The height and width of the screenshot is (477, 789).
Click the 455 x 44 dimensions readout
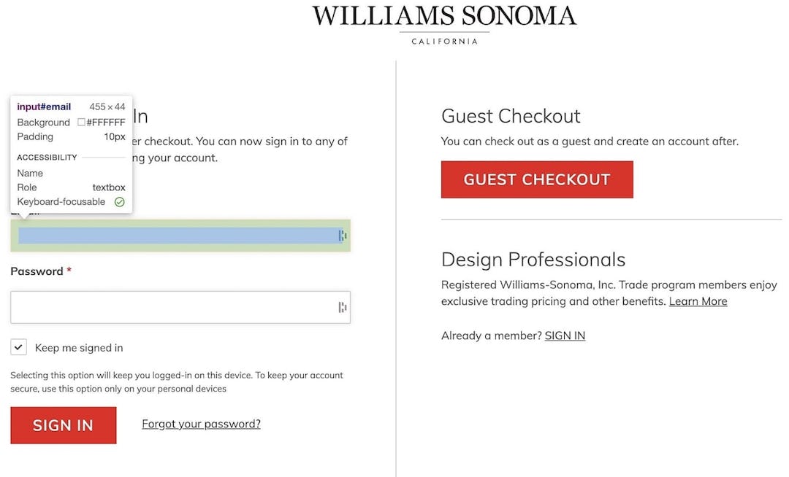point(106,106)
